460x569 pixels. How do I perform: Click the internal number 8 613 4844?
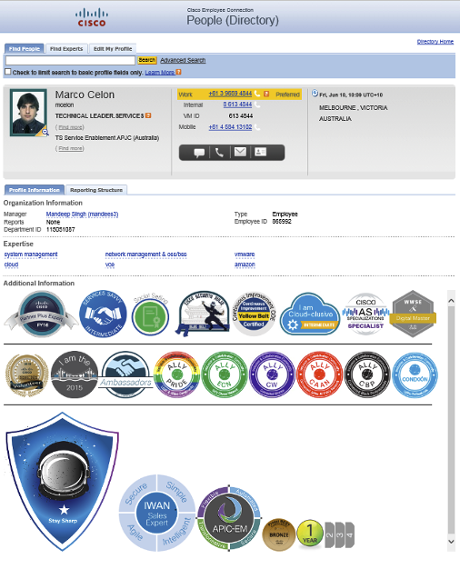coord(237,105)
